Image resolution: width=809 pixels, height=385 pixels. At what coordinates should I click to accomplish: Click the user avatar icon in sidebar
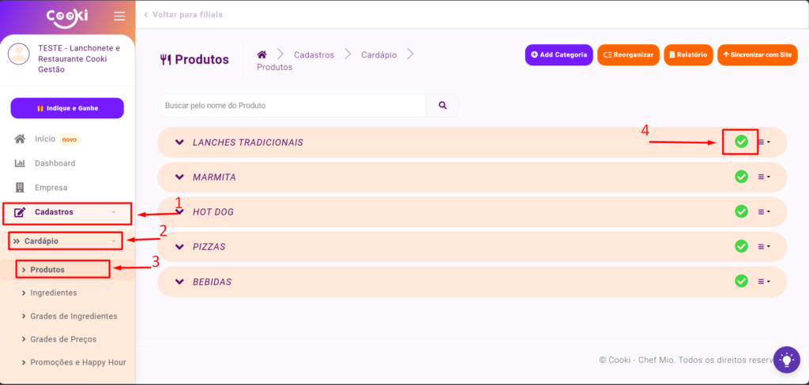click(x=19, y=54)
